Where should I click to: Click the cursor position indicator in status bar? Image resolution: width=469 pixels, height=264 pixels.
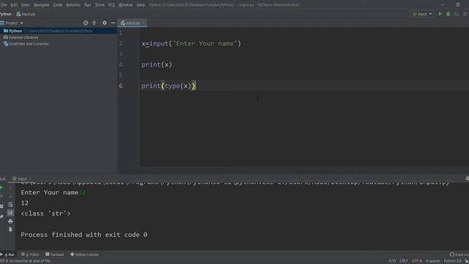click(x=392, y=261)
